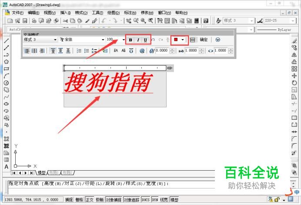Select the Arc draw tool
The height and width of the screenshot is (205, 301).
point(7,76)
